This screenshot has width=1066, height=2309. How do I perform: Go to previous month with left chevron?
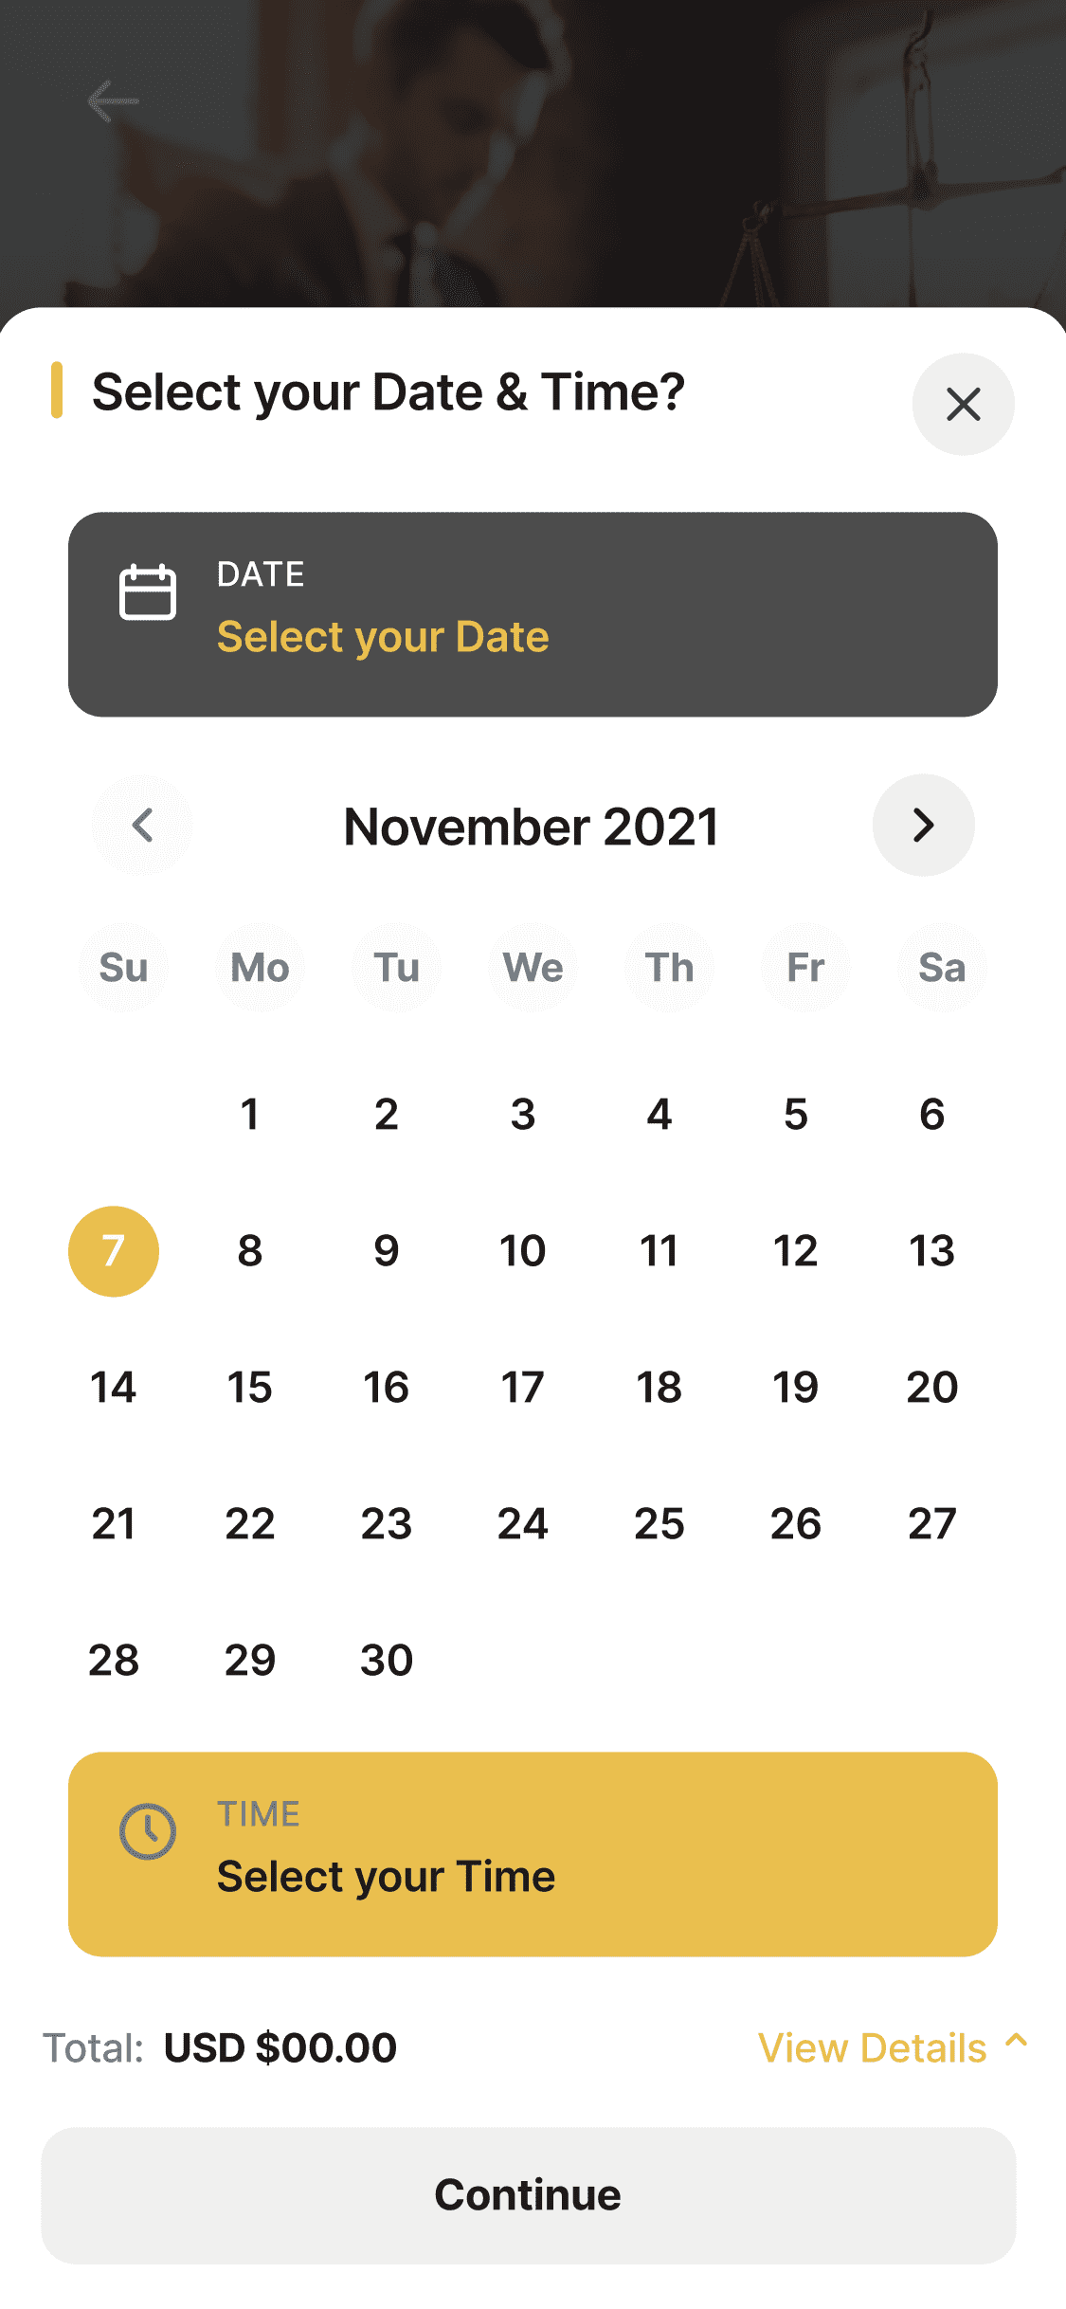142,826
